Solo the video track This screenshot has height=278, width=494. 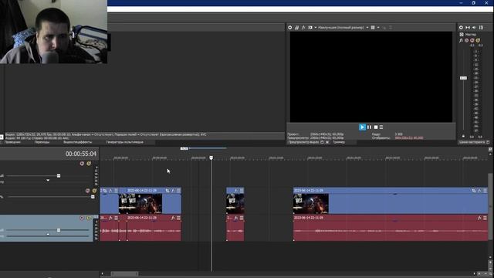(x=94, y=191)
